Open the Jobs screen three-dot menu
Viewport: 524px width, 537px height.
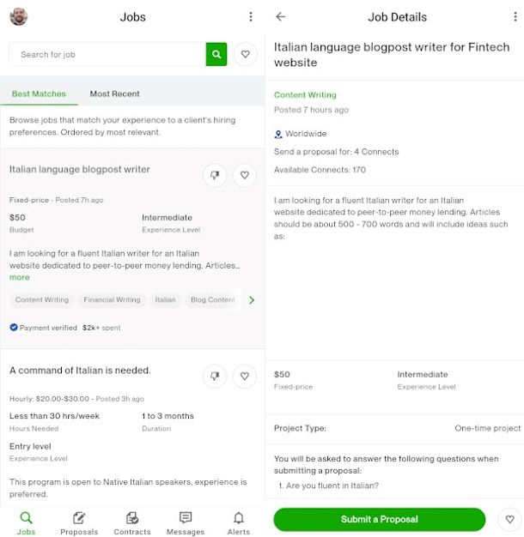point(251,17)
